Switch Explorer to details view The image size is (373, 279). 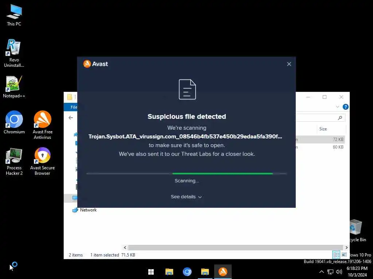336,255
